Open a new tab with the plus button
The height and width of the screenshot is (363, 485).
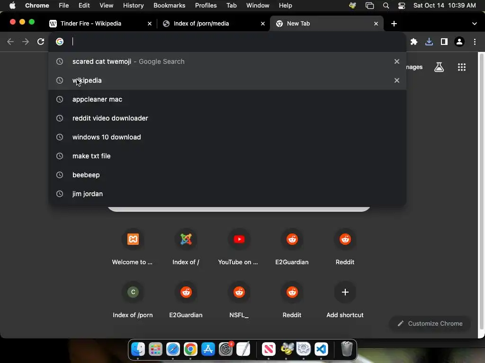coord(394,24)
